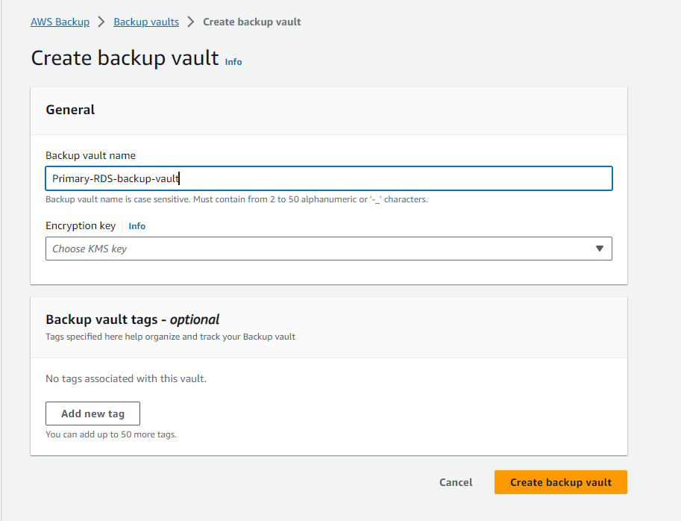Screen dimensions: 681x521
Task: Click the chevron before Create backup vault breadcrumb
Action: (x=191, y=22)
